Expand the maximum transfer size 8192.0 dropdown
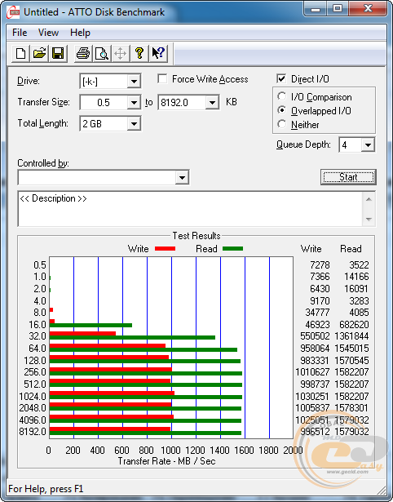This screenshot has height=502, width=393. click(212, 103)
